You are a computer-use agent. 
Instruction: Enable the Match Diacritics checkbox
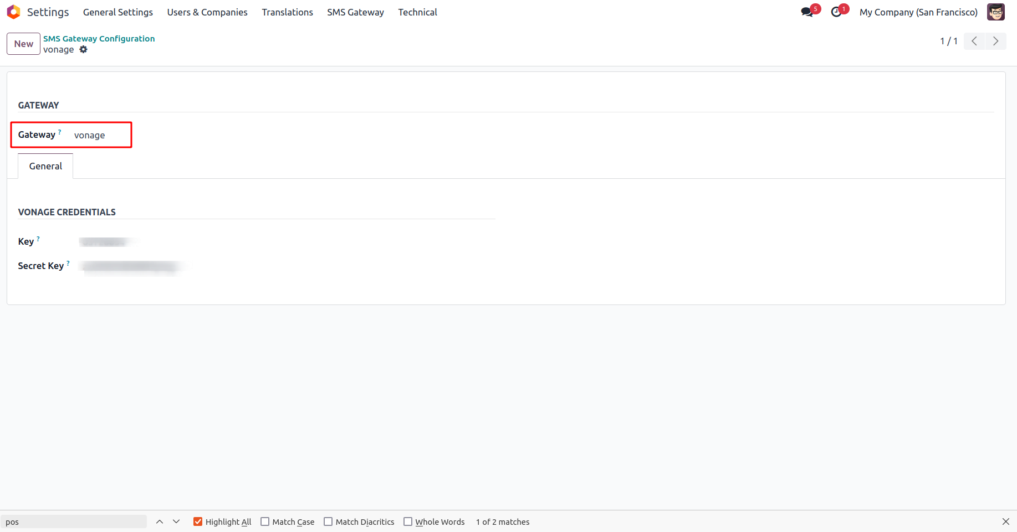[x=328, y=521]
